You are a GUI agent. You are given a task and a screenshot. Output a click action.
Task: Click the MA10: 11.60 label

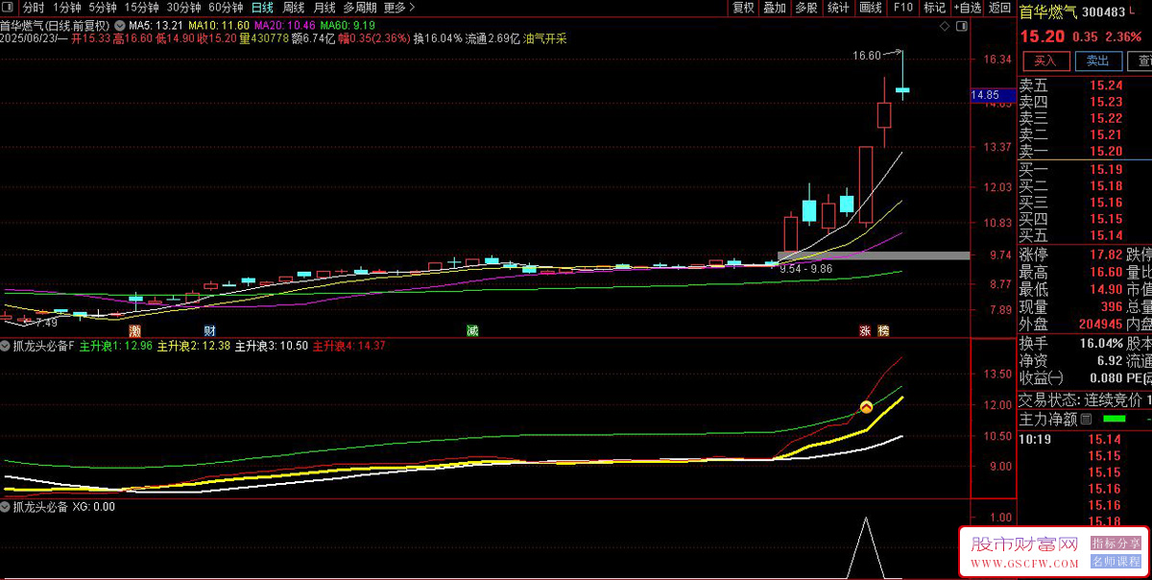click(219, 25)
